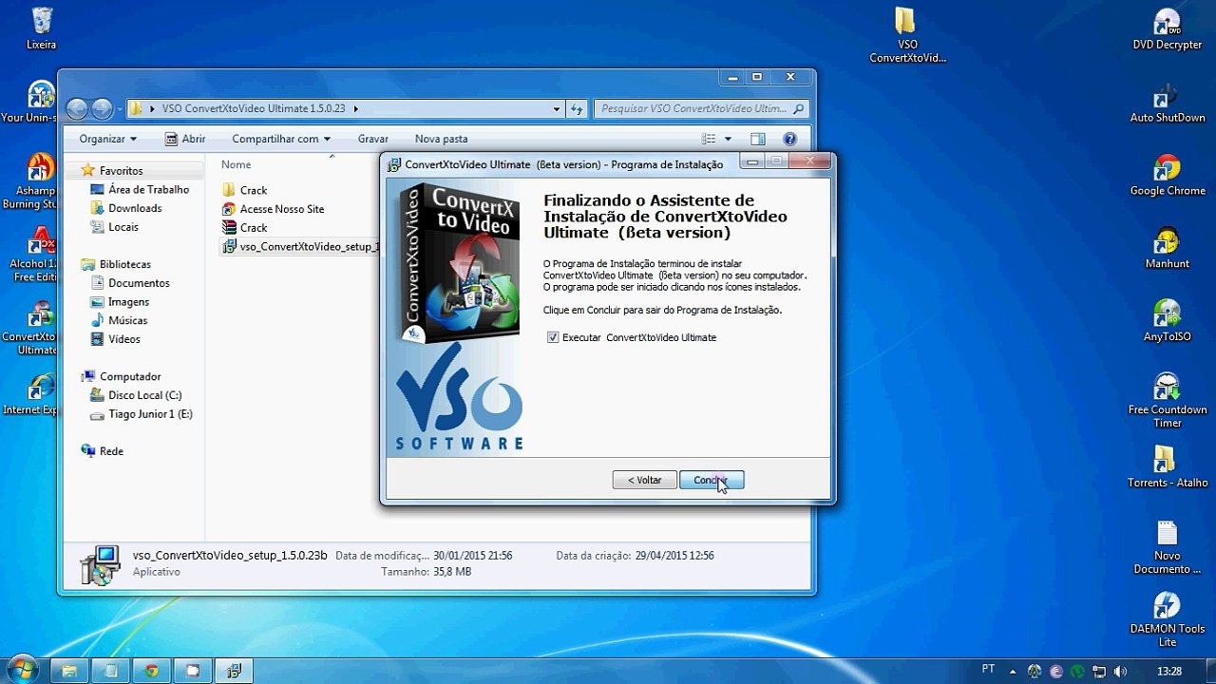Click Explorer back navigation arrow
The image size is (1216, 684).
(x=77, y=108)
